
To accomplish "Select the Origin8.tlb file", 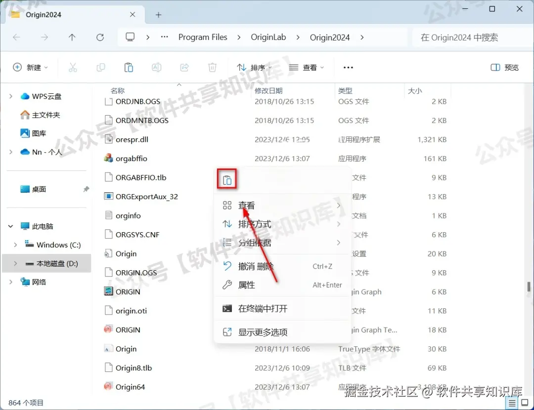I will [x=133, y=368].
